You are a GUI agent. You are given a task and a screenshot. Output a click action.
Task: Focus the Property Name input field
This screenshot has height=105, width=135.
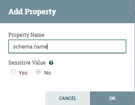[67, 46]
